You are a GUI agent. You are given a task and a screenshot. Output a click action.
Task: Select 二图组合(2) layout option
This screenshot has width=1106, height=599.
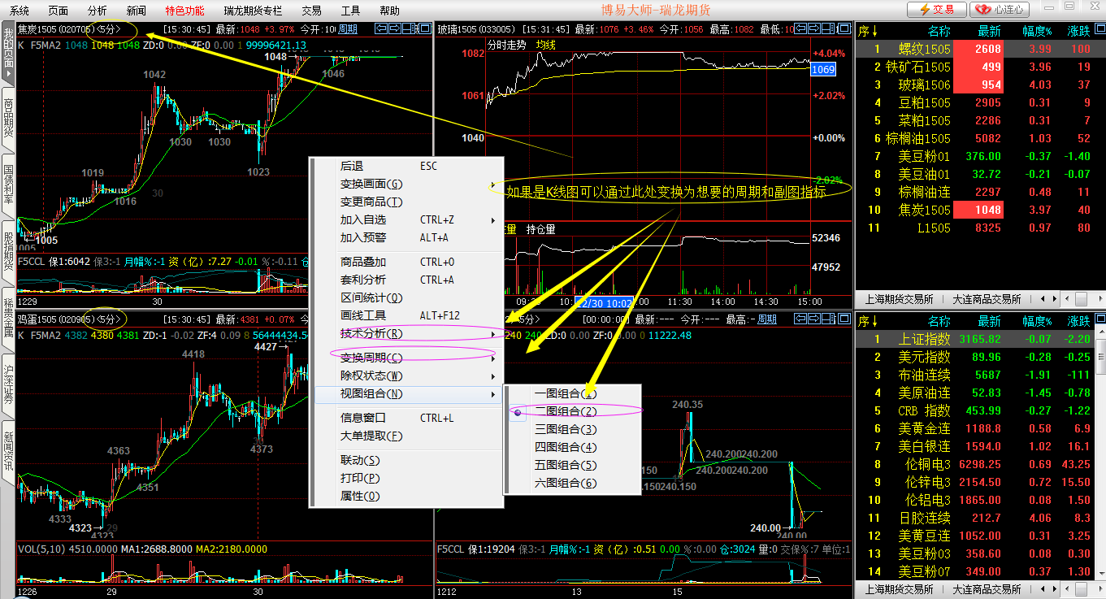pyautogui.click(x=566, y=412)
